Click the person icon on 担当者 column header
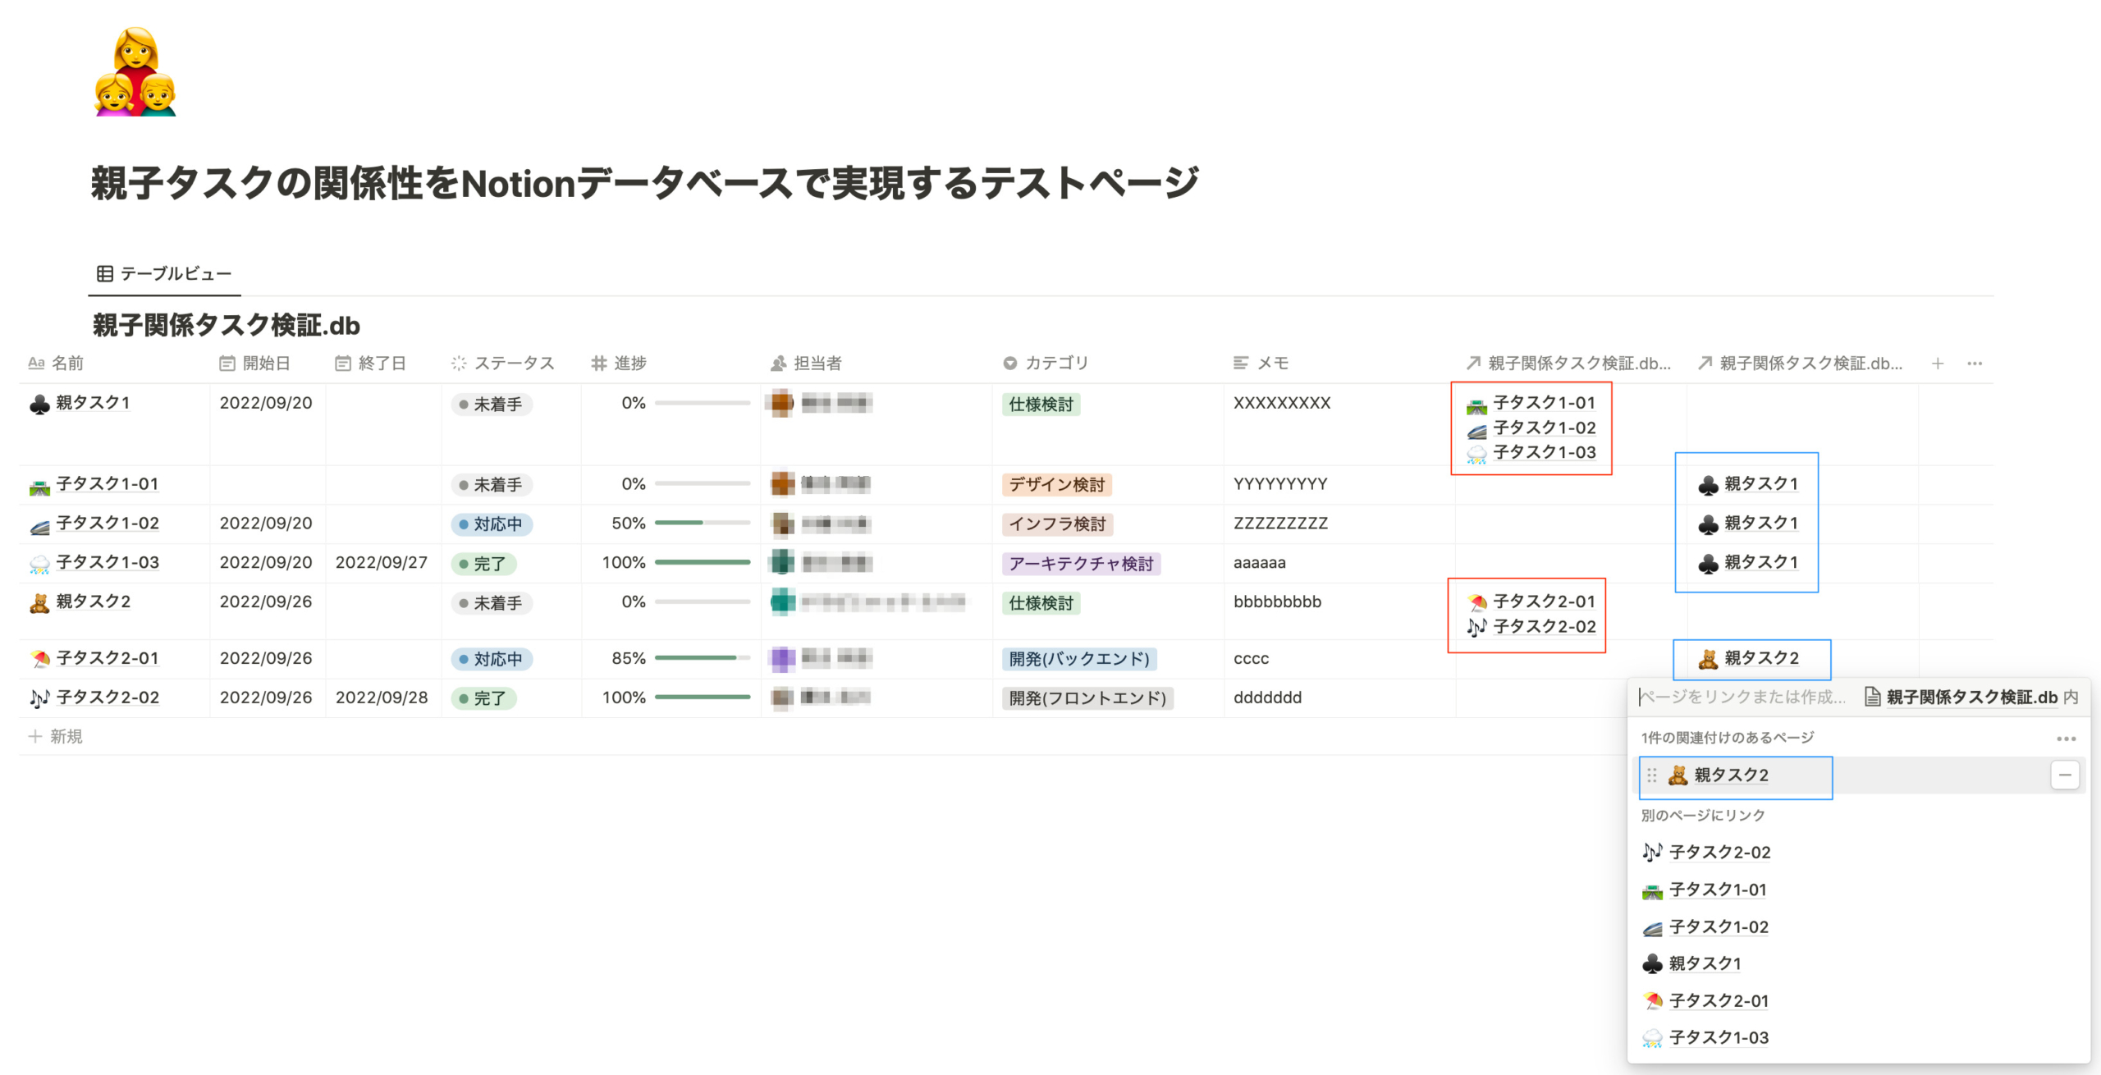The image size is (2101, 1075). point(777,363)
